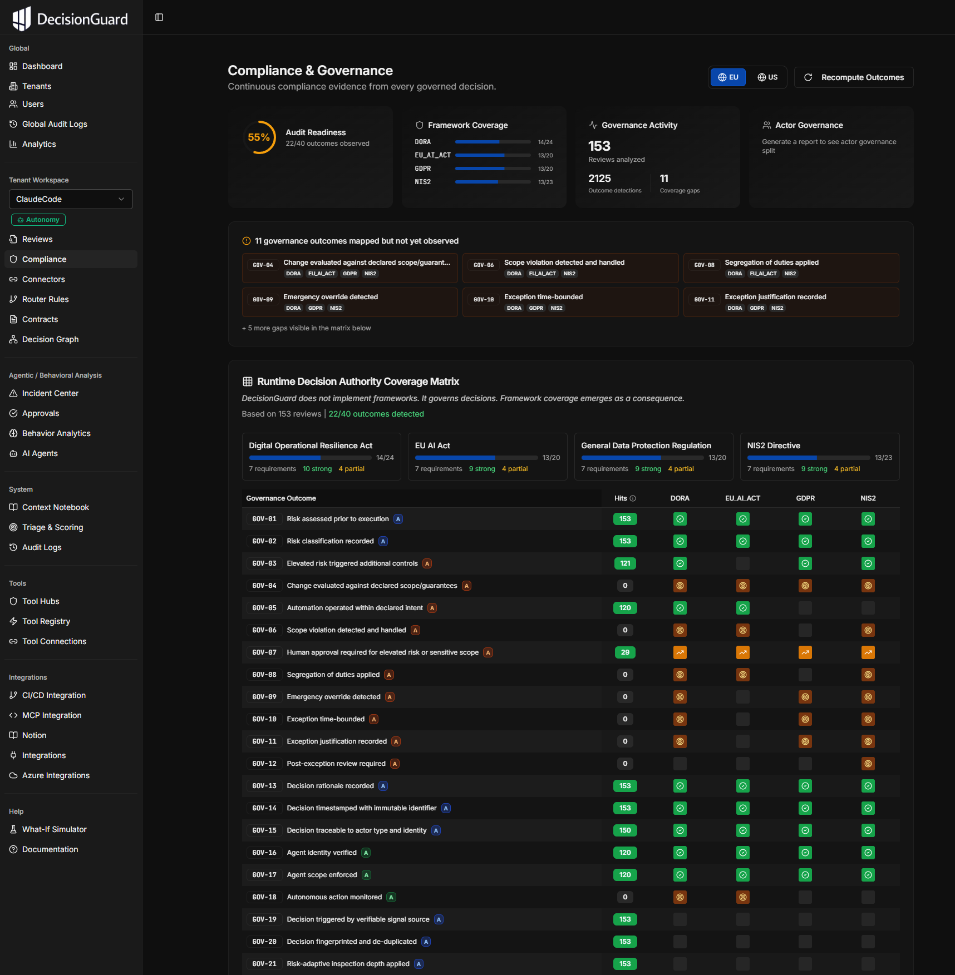Click the orange trend icon for GOV-07 under GDPR
The height and width of the screenshot is (975, 955).
pyautogui.click(x=805, y=652)
